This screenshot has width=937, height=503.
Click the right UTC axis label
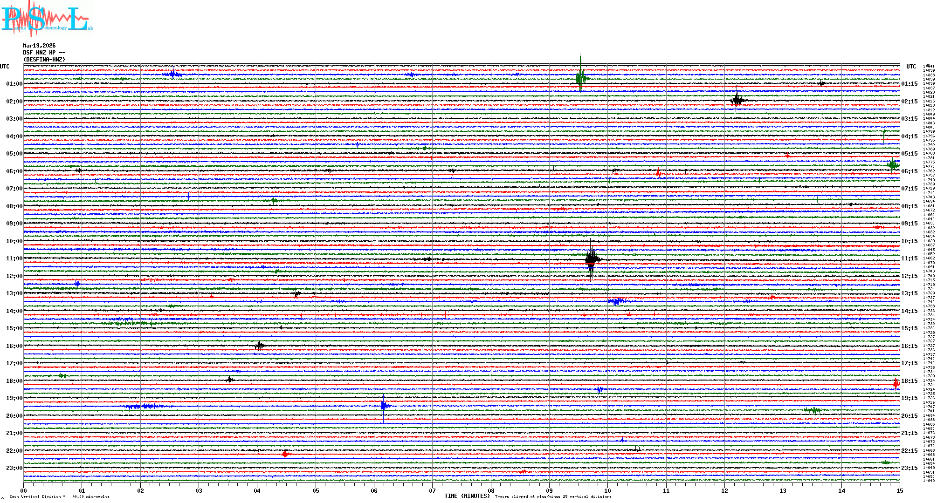pyautogui.click(x=911, y=67)
